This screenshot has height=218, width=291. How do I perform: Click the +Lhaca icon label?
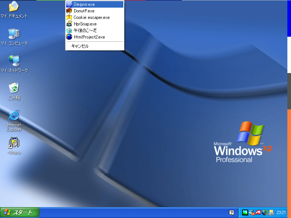tap(14, 152)
